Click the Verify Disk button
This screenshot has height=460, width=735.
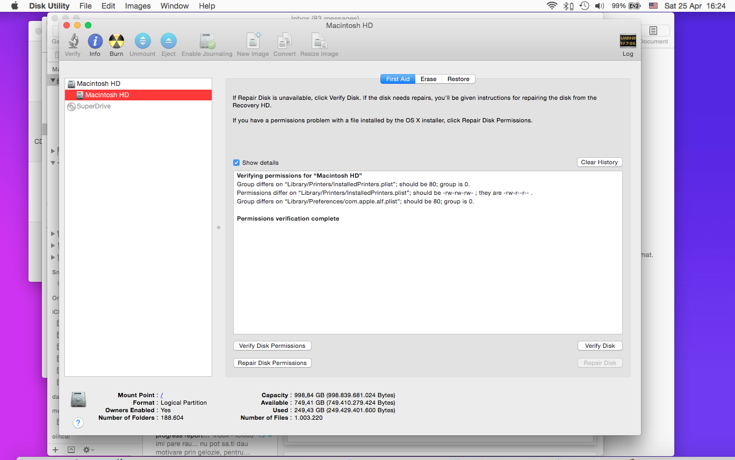coord(600,346)
